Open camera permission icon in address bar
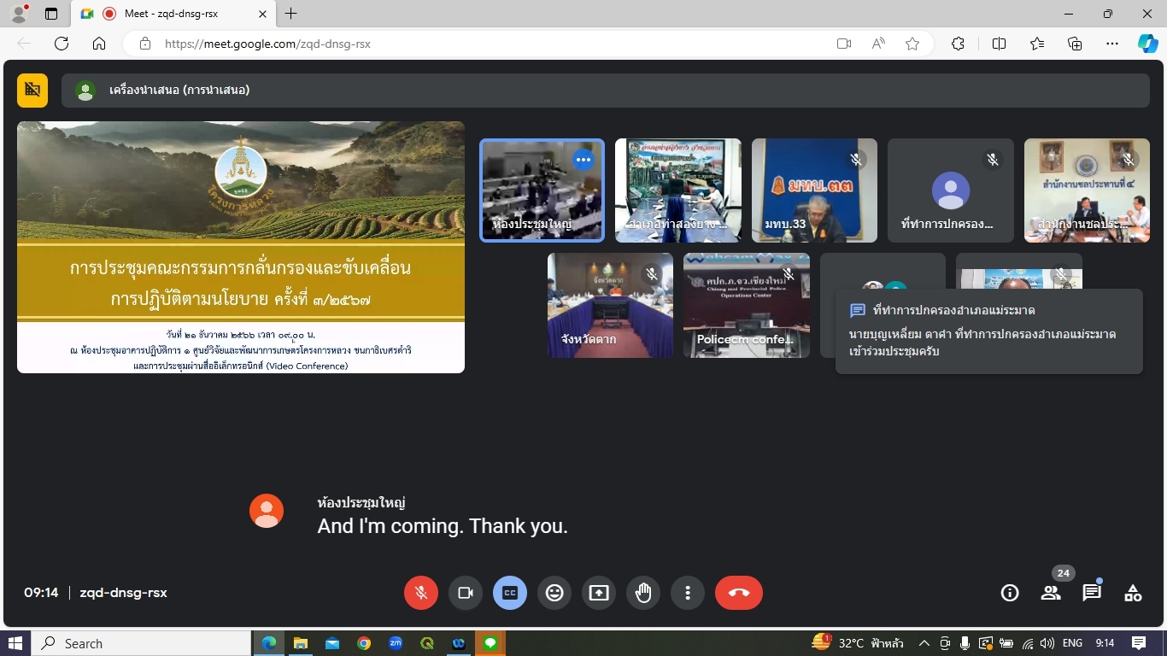The image size is (1167, 656). [x=844, y=44]
